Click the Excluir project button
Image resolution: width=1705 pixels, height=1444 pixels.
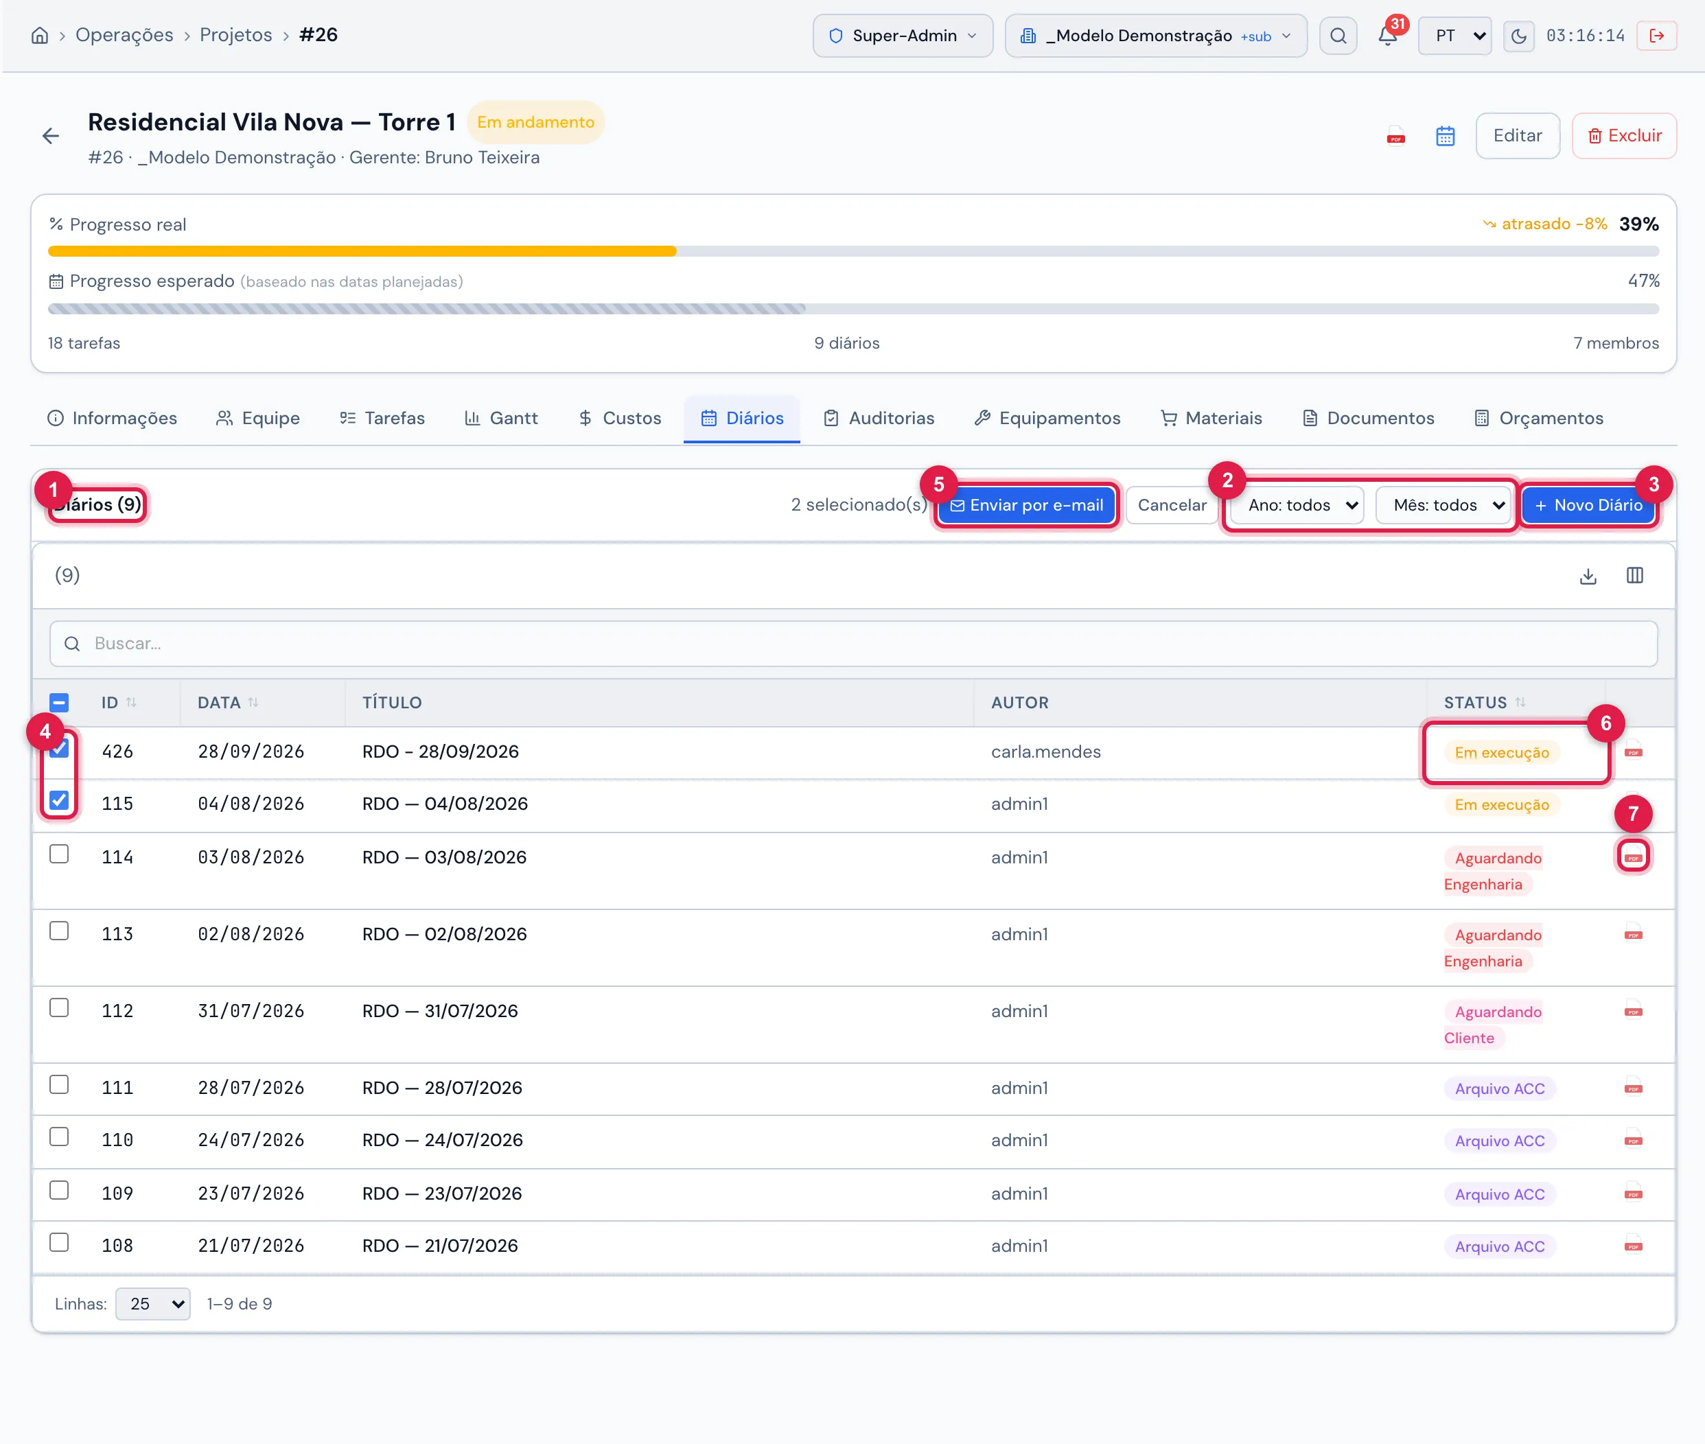1624,136
